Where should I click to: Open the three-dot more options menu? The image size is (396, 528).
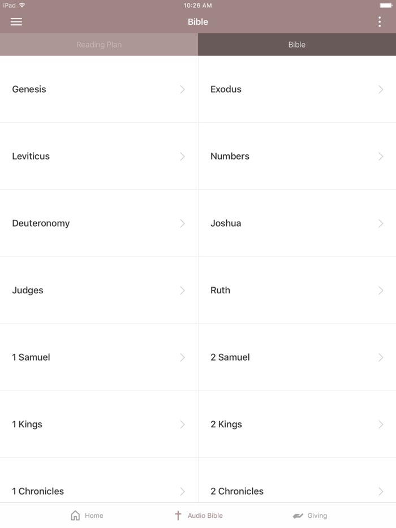pos(380,22)
